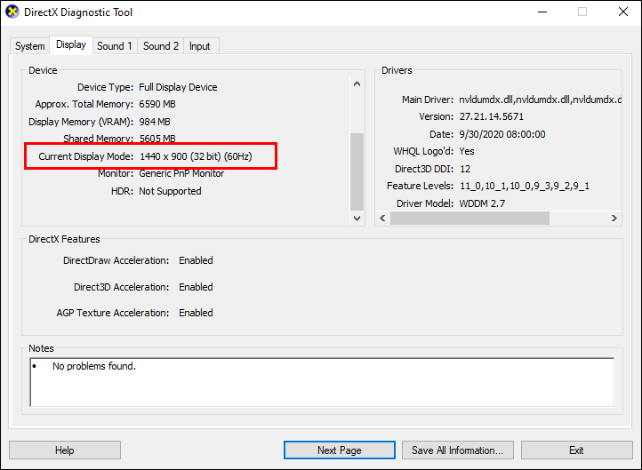Click Save All Information button
Image resolution: width=642 pixels, height=470 pixels.
(x=458, y=450)
